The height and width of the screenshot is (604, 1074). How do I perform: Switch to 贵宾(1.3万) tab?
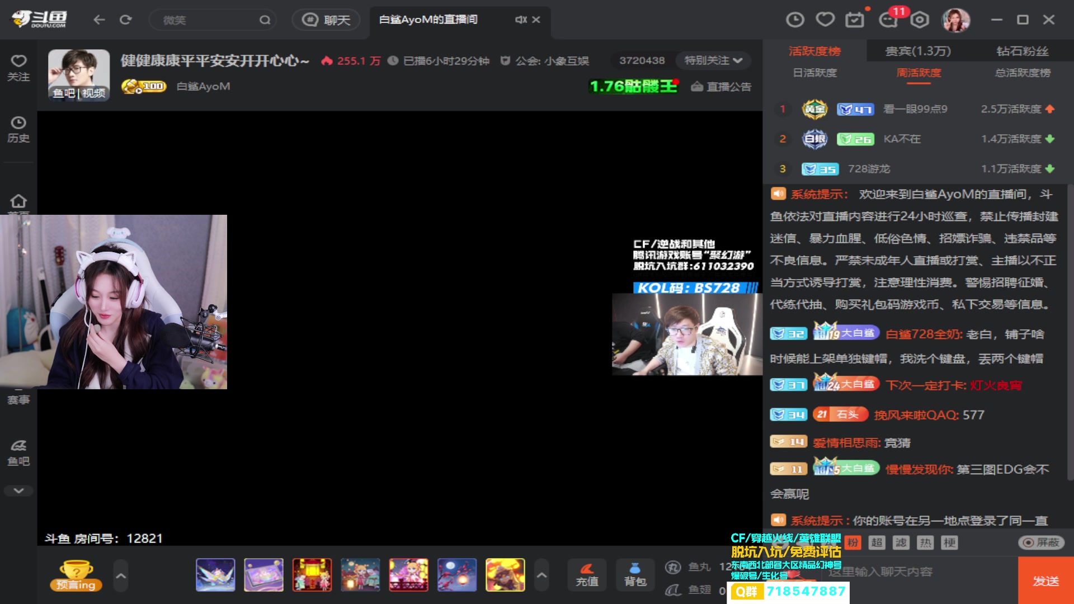click(918, 51)
